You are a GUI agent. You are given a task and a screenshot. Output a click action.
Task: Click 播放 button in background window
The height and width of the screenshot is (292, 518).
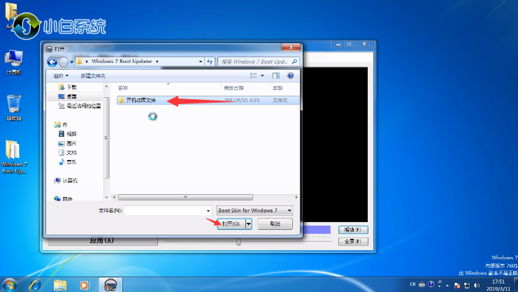click(x=353, y=230)
